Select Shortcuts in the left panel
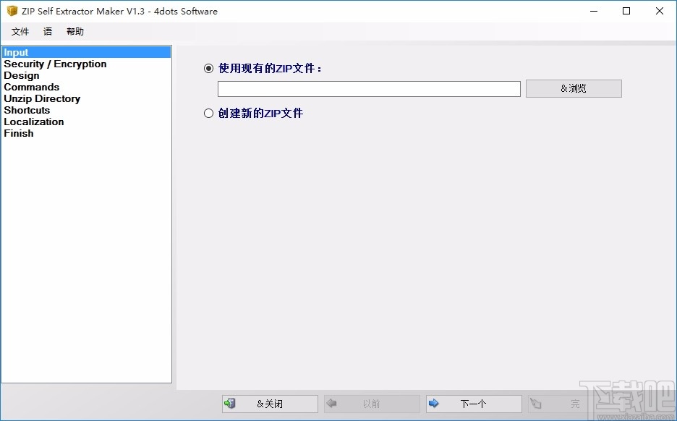Screen dimensions: 677x421 pos(27,110)
